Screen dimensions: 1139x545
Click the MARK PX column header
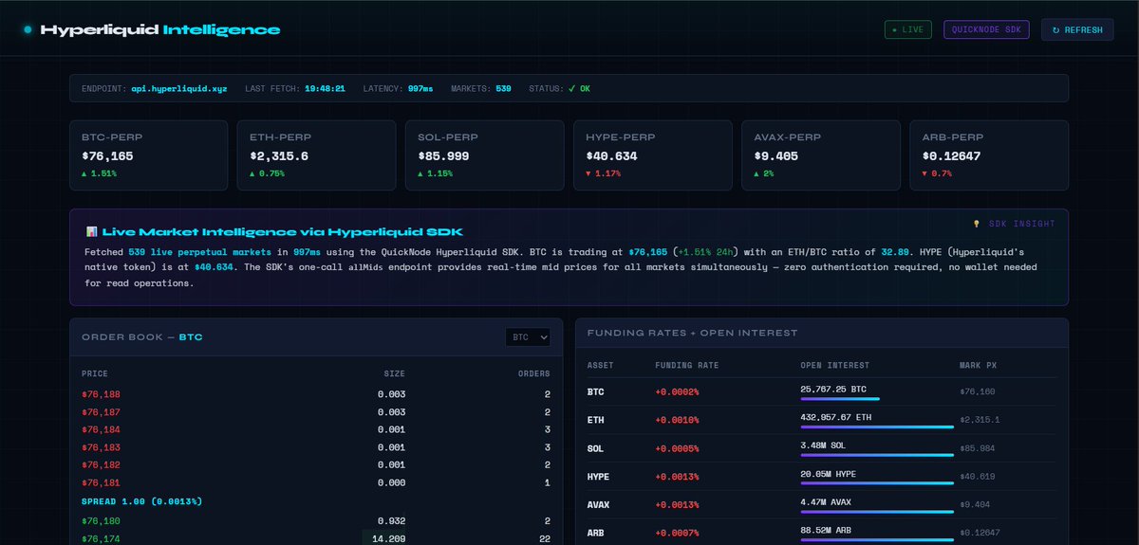(x=980, y=365)
